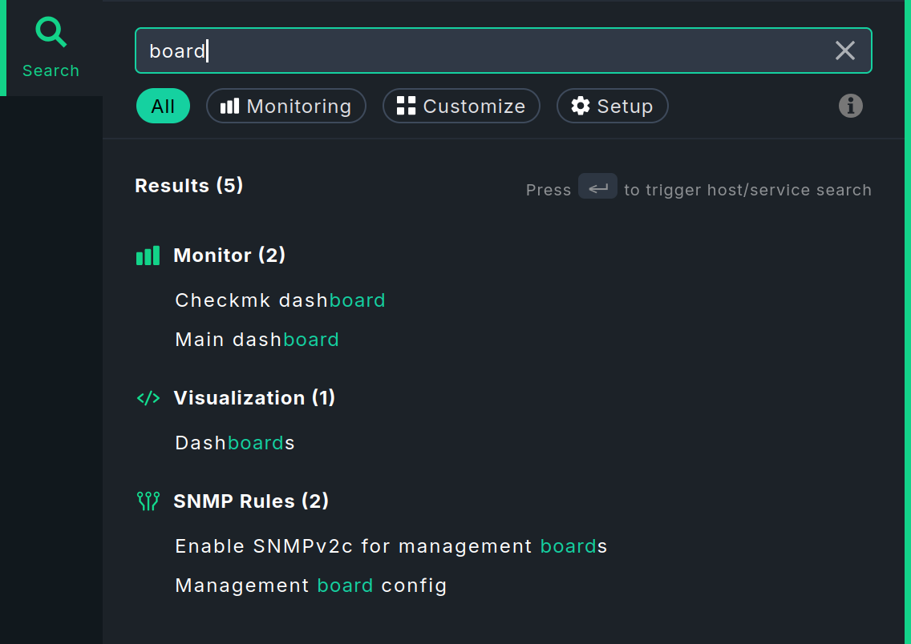Open the Main dashboard result
Screen dimensions: 911x644
click(257, 340)
